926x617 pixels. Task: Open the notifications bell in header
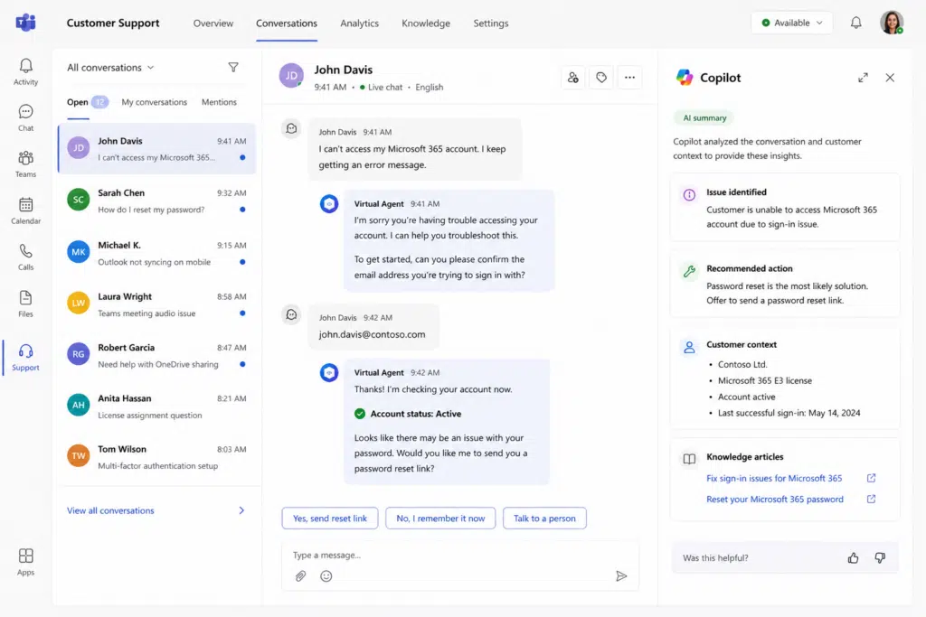click(x=855, y=23)
